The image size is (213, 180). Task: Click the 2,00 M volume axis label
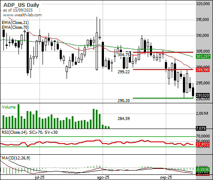point(202,114)
